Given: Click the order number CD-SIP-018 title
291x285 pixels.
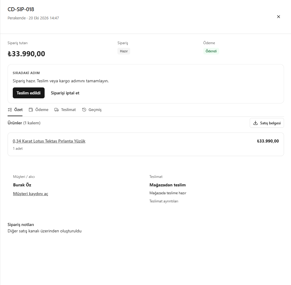Looking at the screenshot, I should [x=21, y=9].
